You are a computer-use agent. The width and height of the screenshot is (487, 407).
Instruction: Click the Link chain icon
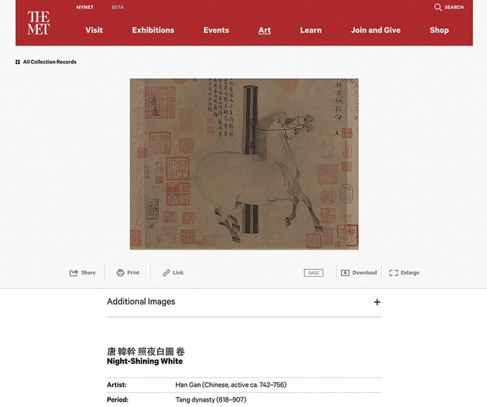pyautogui.click(x=166, y=273)
